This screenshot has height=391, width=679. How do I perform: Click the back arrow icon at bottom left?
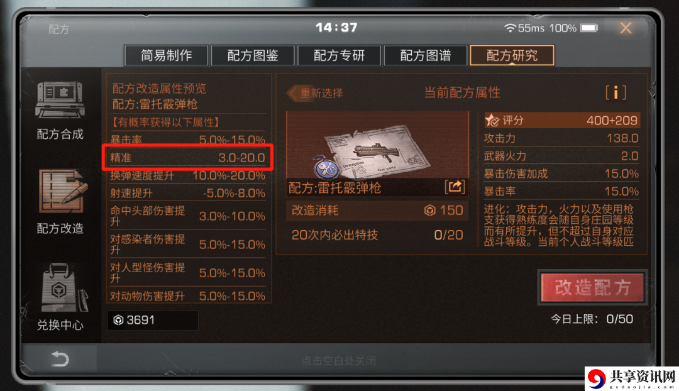click(x=60, y=359)
